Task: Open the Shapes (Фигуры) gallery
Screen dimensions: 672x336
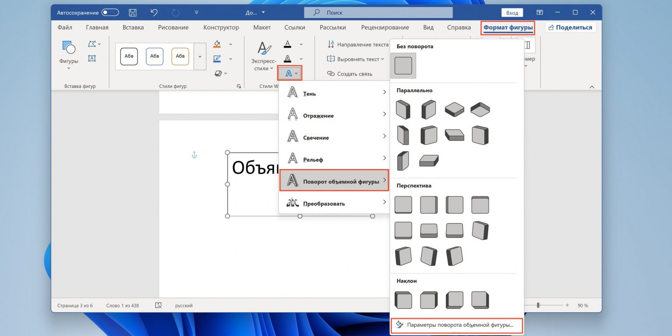Action: [69, 55]
